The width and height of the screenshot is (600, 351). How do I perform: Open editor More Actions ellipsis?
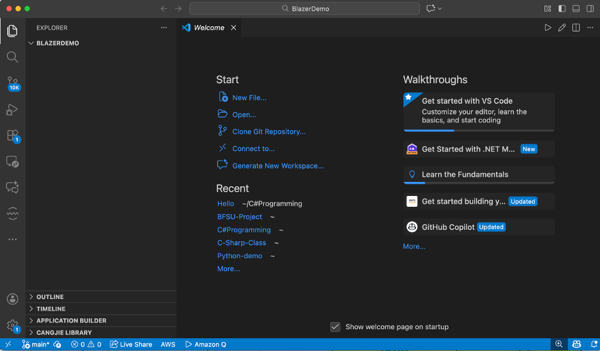pos(590,28)
